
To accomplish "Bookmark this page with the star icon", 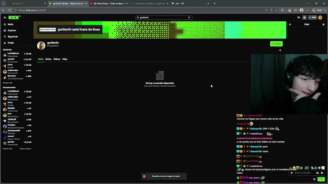I will point(276,10).
